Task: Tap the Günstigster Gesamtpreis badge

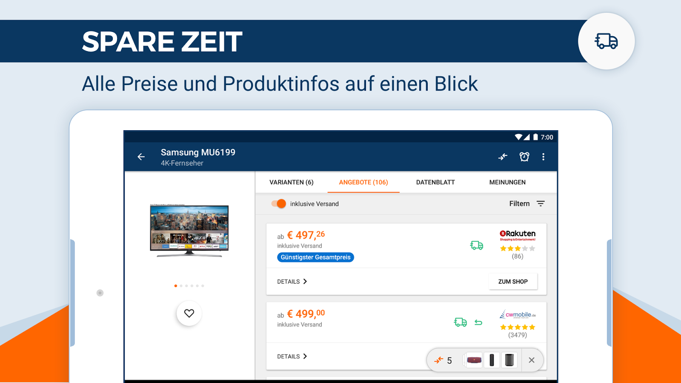Action: tap(315, 257)
